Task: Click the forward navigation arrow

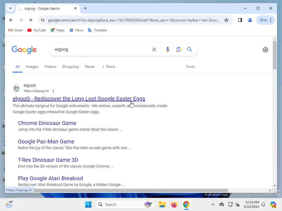Action: pos(21,20)
